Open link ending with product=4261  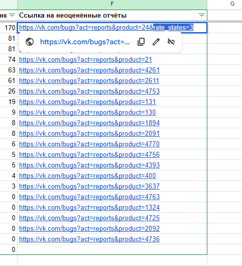(x=89, y=70)
